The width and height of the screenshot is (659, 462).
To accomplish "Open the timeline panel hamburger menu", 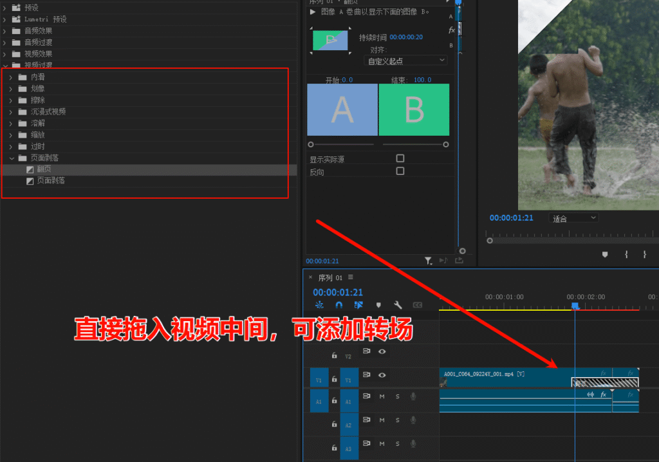I will coord(351,277).
